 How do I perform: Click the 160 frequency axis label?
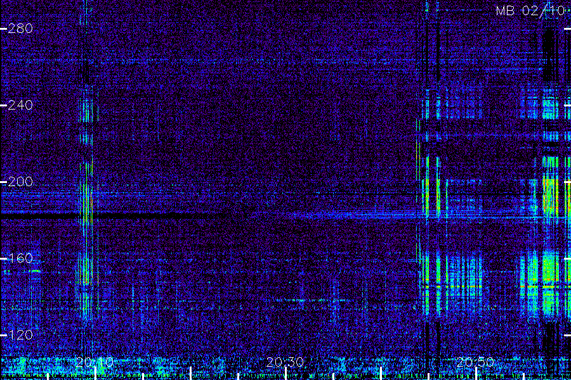coord(20,258)
